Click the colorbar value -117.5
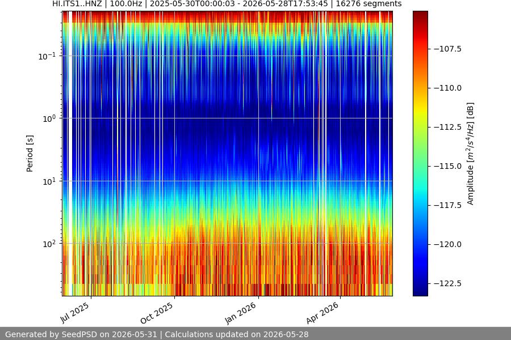 (x=447, y=205)
